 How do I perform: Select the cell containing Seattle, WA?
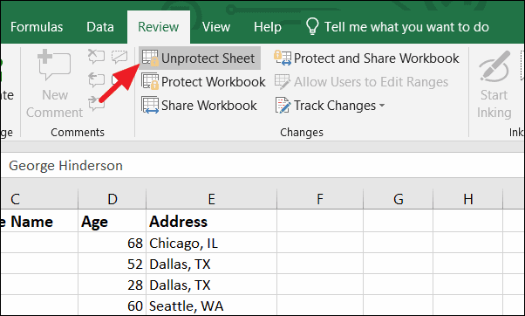point(211,306)
